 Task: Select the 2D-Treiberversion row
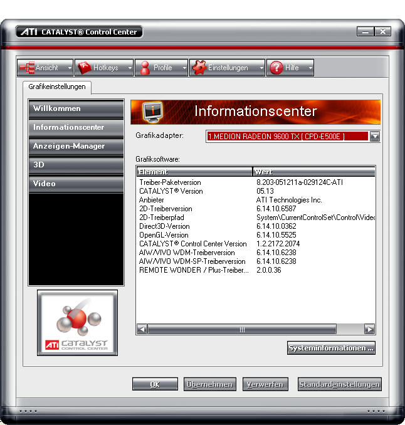tap(256, 209)
